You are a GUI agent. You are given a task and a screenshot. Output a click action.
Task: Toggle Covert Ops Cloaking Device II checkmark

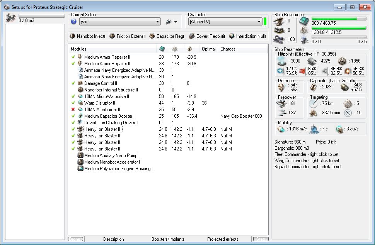tap(73, 123)
